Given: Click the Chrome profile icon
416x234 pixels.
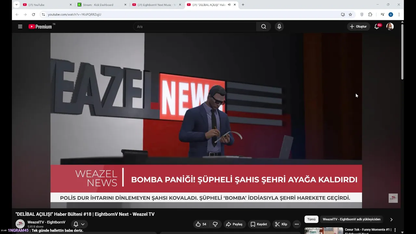Looking at the screenshot, I should click(391, 14).
